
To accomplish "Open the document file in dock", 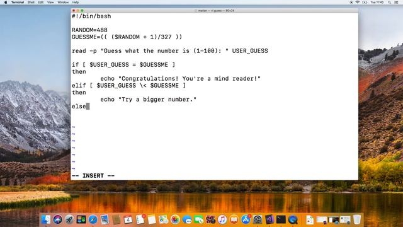I will pos(310,220).
